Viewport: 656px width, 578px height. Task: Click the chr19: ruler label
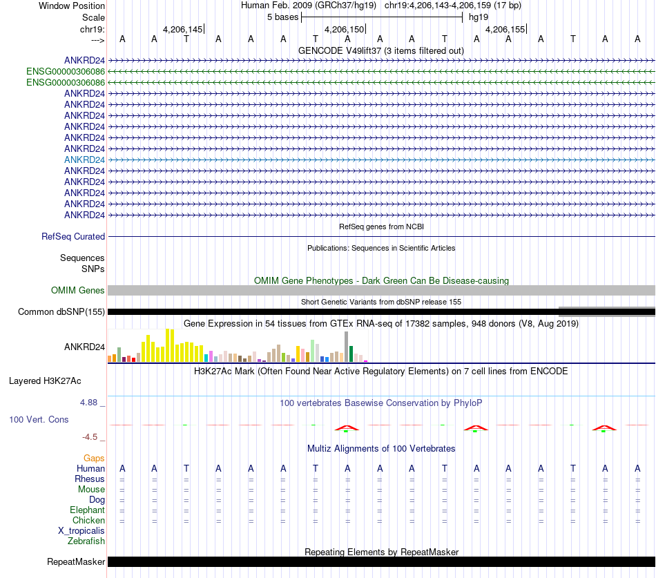pyautogui.click(x=92, y=29)
